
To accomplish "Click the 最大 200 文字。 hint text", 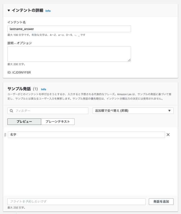I will pos(16,64).
